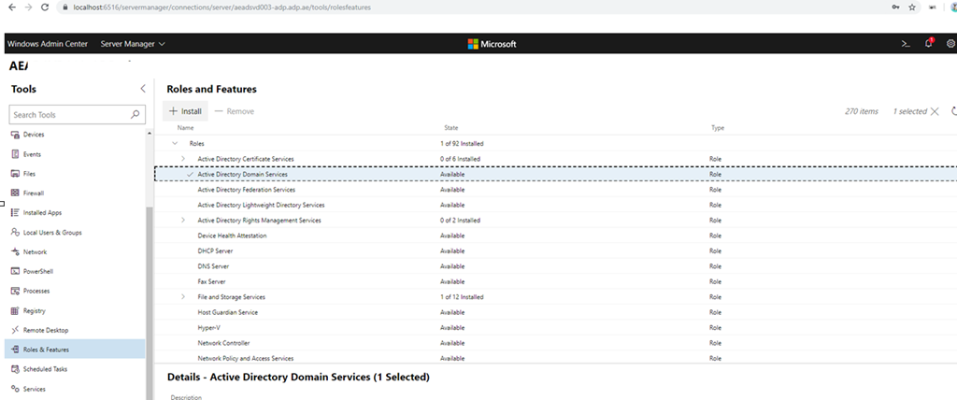Click search magnifier in Search Tools
This screenshot has width=957, height=400.
tap(135, 114)
